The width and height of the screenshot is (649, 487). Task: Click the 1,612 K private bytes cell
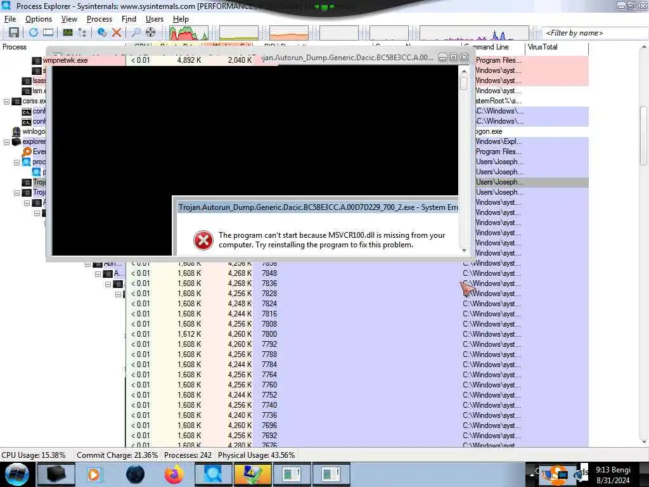click(x=189, y=334)
